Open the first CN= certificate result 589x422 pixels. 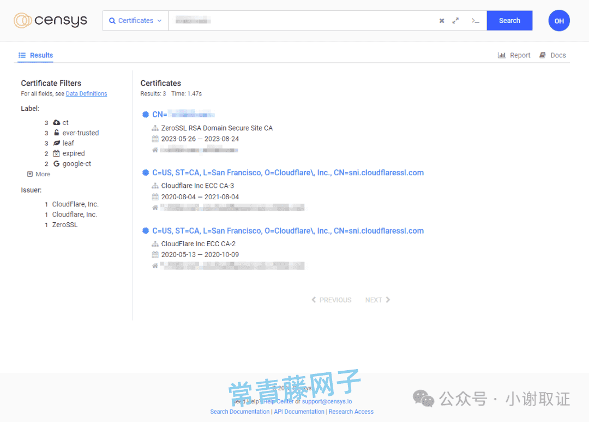(183, 114)
